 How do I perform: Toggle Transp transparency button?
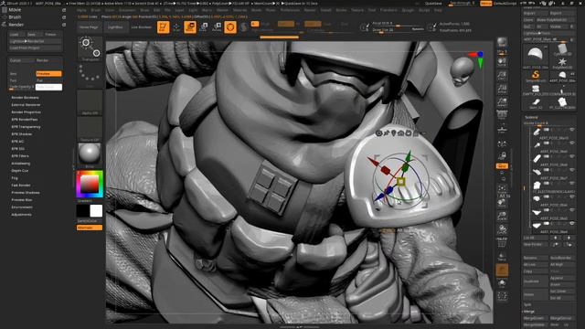(502, 257)
